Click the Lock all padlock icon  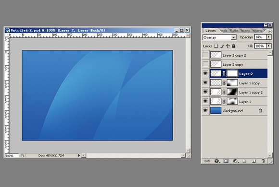234,46
